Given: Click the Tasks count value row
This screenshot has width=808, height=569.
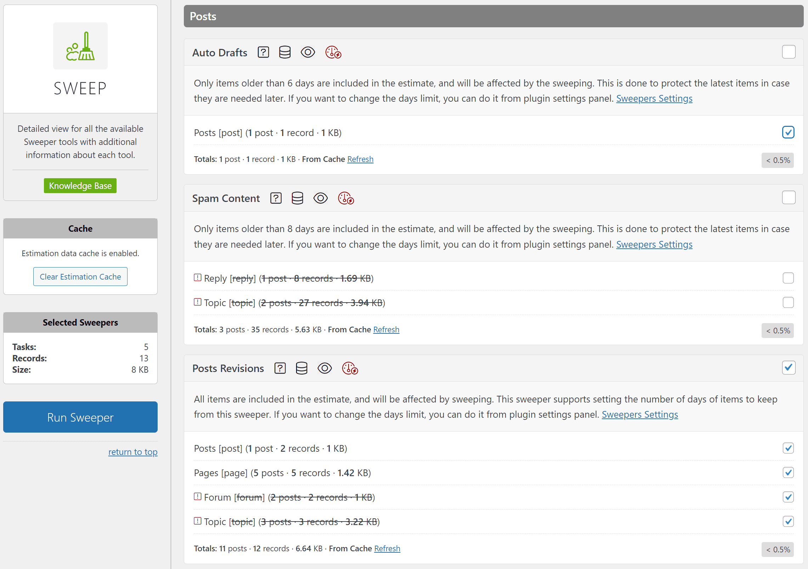Looking at the screenshot, I should coord(80,347).
